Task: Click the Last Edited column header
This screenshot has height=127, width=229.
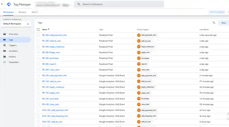Action: (204, 29)
